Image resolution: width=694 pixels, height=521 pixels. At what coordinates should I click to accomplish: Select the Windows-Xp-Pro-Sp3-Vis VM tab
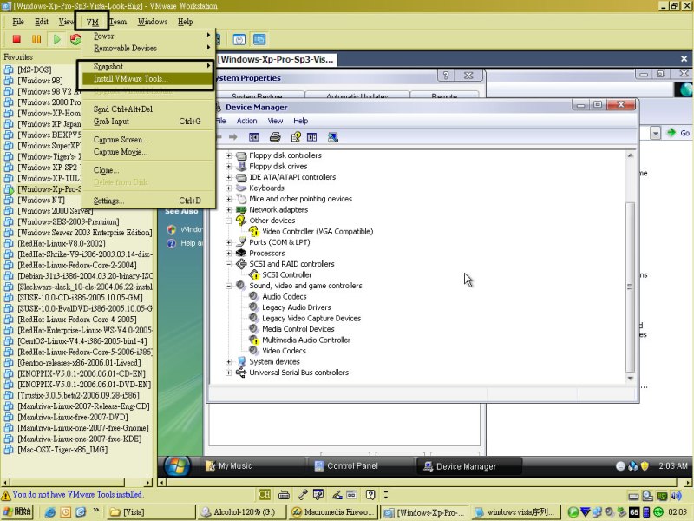pyautogui.click(x=276, y=59)
